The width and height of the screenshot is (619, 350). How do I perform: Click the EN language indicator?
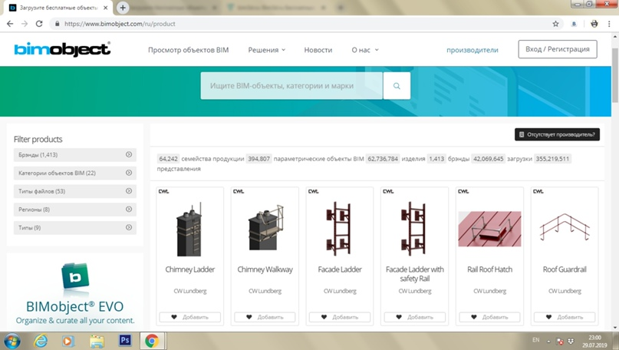pos(535,340)
